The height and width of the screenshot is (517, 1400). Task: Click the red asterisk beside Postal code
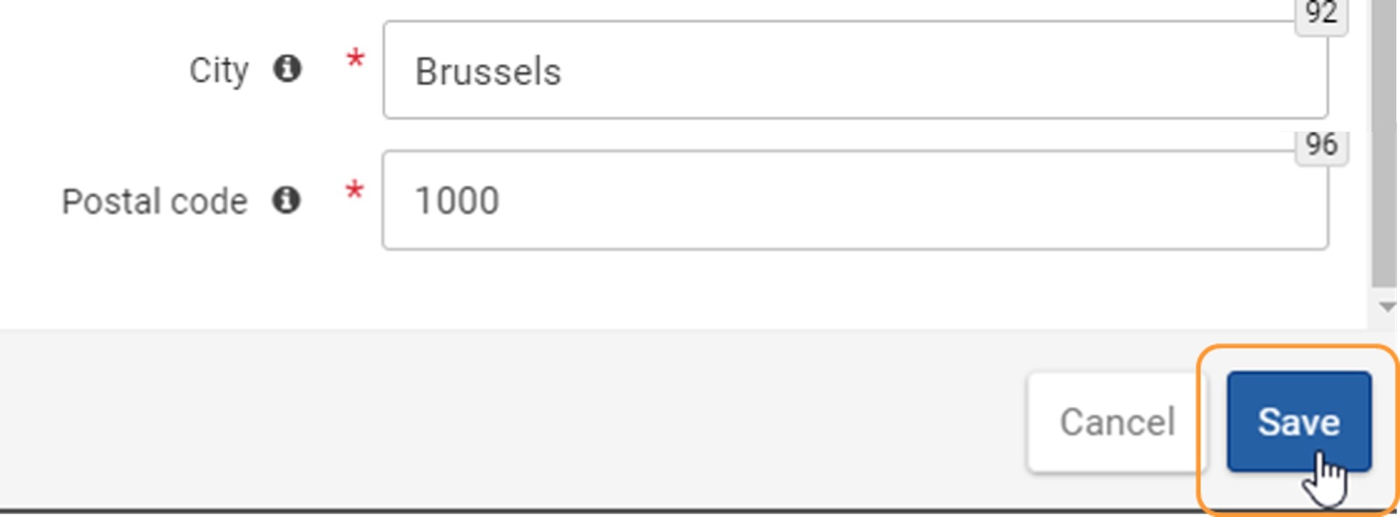point(354,192)
